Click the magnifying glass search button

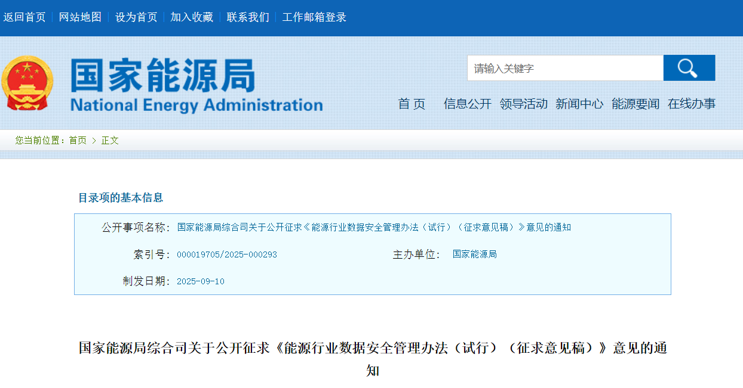[x=689, y=68]
